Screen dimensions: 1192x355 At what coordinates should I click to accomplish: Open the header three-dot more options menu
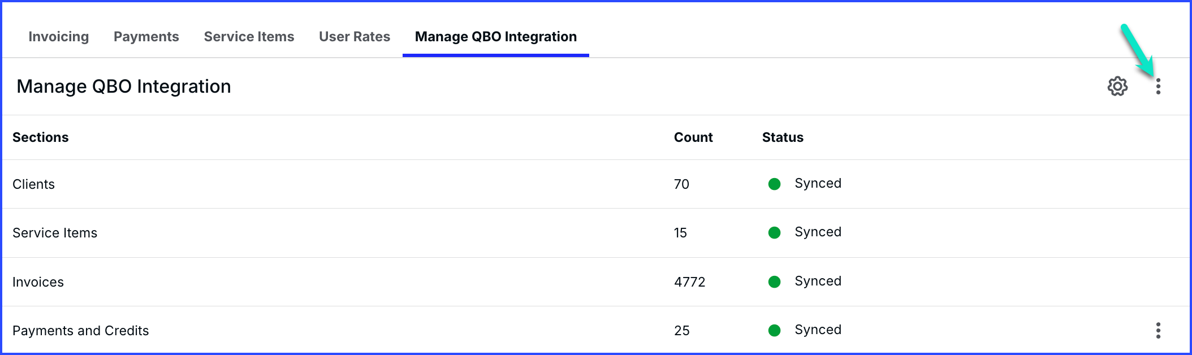(x=1158, y=86)
